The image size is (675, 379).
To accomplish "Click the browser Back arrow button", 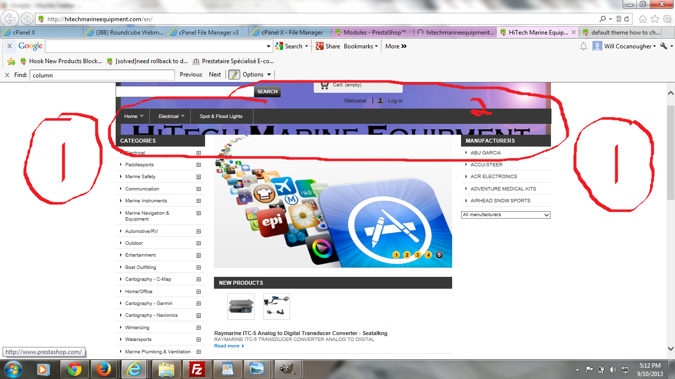I will [x=10, y=19].
